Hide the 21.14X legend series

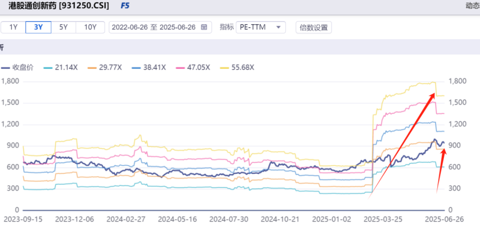61,68
